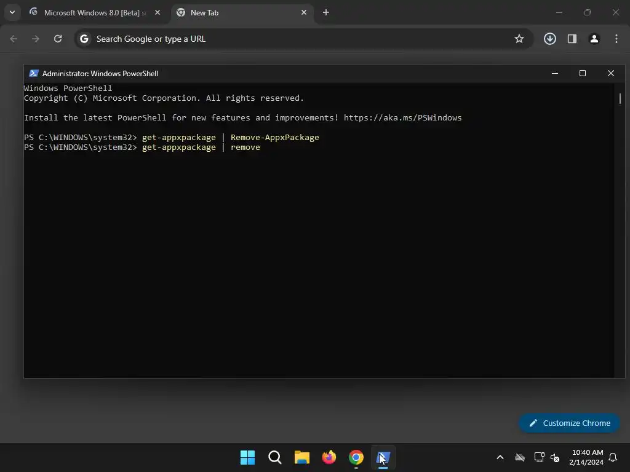This screenshot has width=630, height=472.
Task: Click the Remove-AppxPackage command text
Action: (275, 137)
